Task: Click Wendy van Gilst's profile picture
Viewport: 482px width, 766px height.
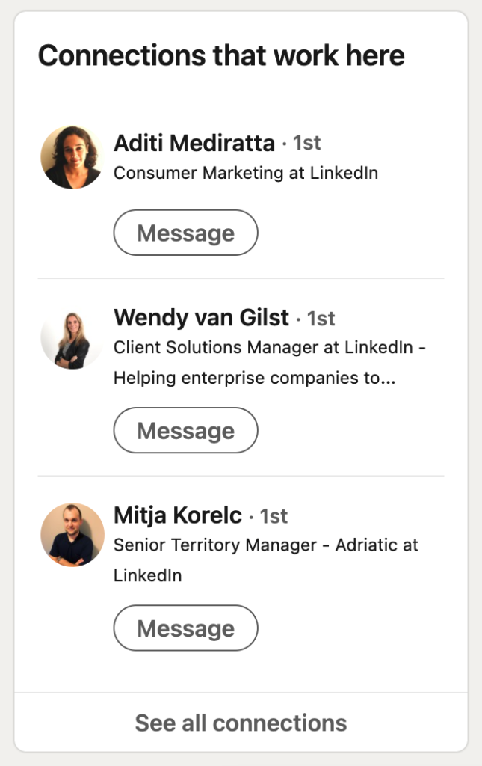Action: pyautogui.click(x=72, y=338)
